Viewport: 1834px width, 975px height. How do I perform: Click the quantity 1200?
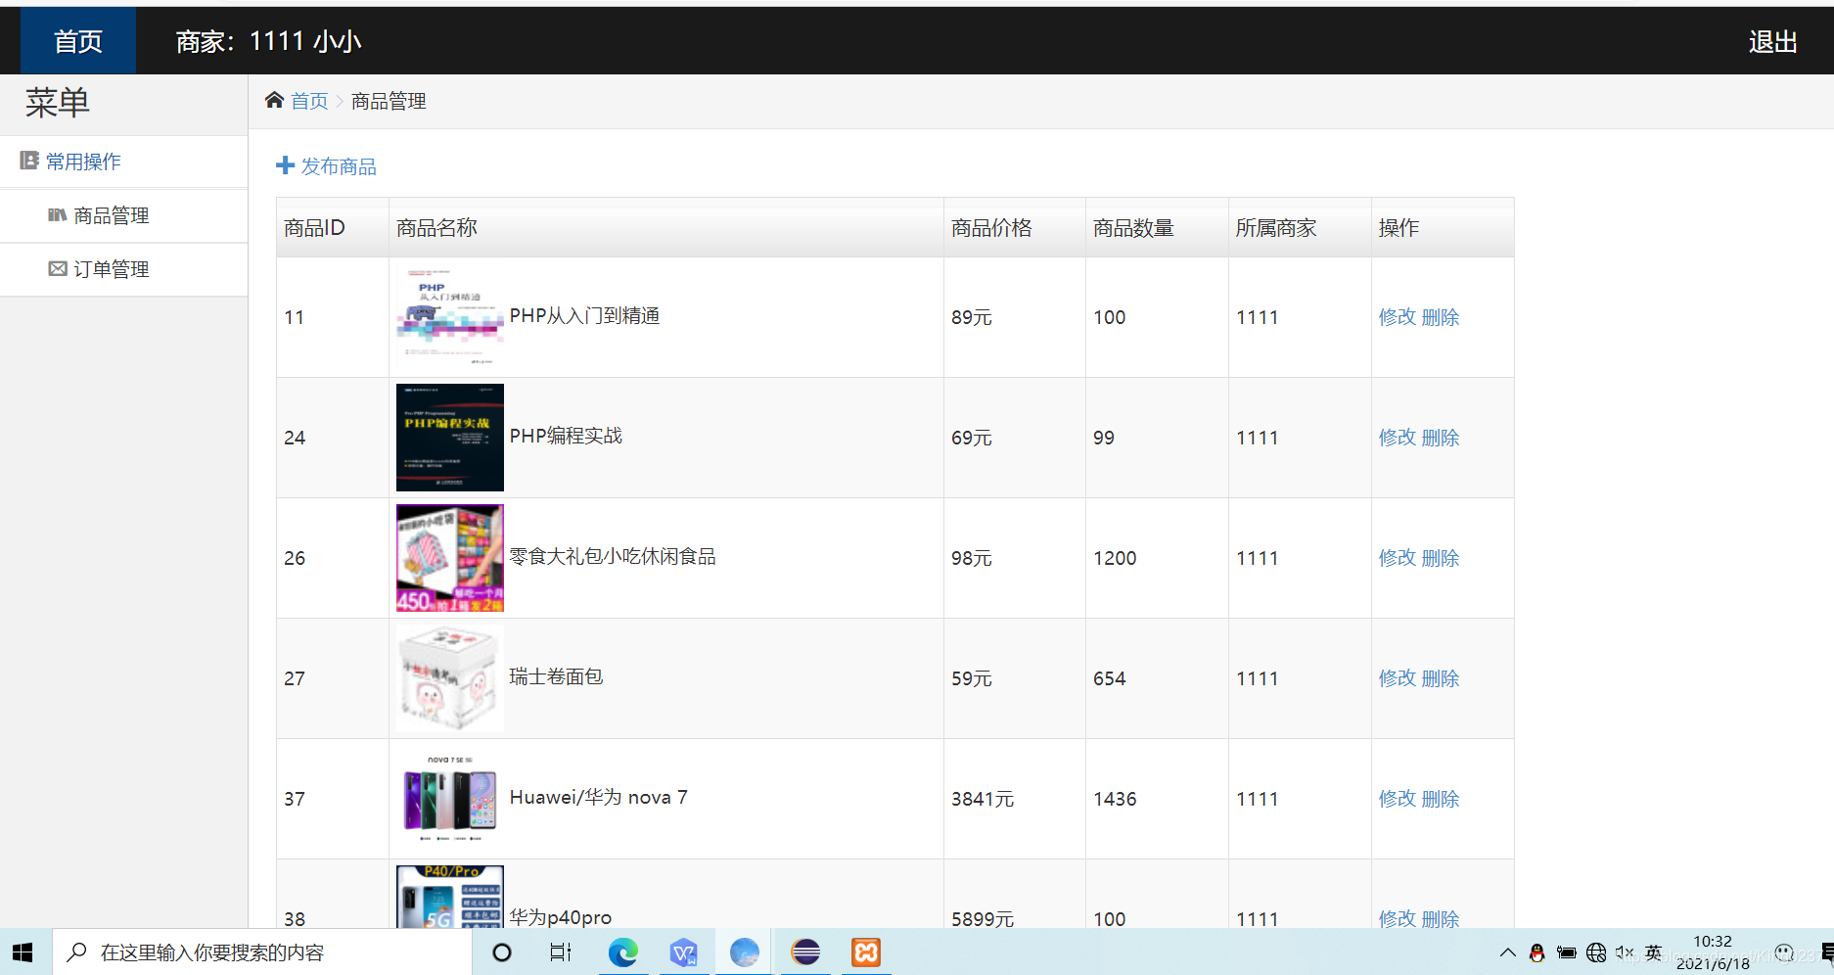point(1115,558)
